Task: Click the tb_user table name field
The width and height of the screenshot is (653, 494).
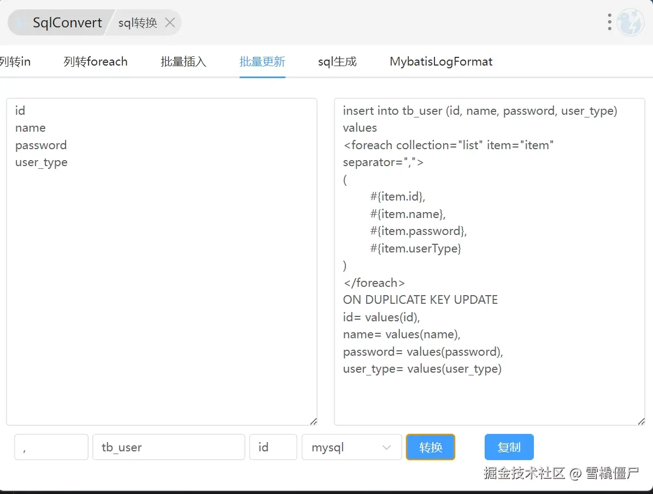Action: point(168,447)
